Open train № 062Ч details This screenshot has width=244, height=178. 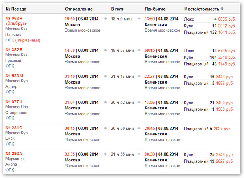14,19
